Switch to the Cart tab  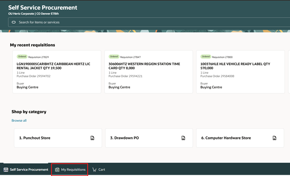click(x=99, y=170)
